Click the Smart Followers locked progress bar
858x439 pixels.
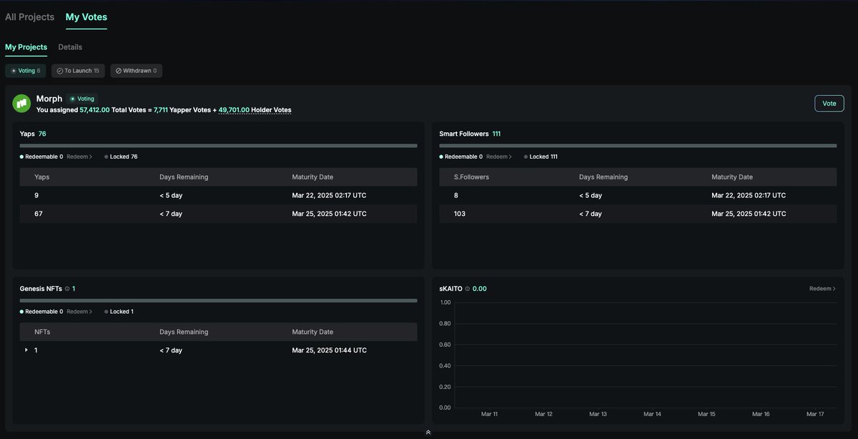point(638,145)
